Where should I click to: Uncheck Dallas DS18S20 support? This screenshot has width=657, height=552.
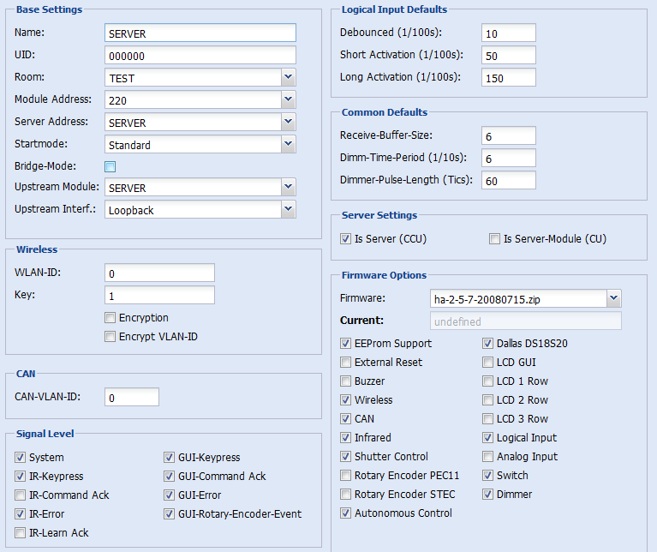487,343
